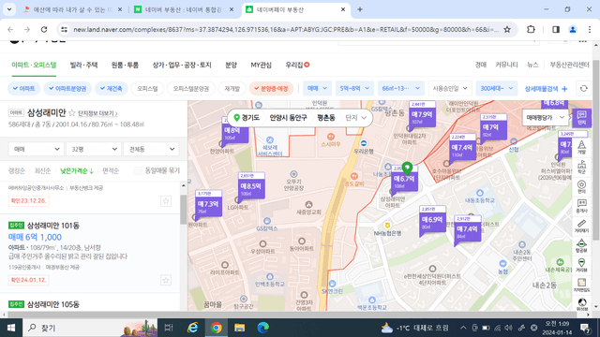This screenshot has width=600, height=337.
Task: Enable the 오피스텔 filter chip
Action: (x=147, y=88)
